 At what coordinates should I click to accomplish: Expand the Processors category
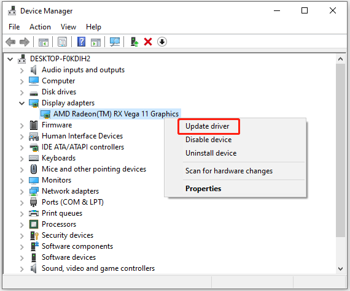(21, 225)
